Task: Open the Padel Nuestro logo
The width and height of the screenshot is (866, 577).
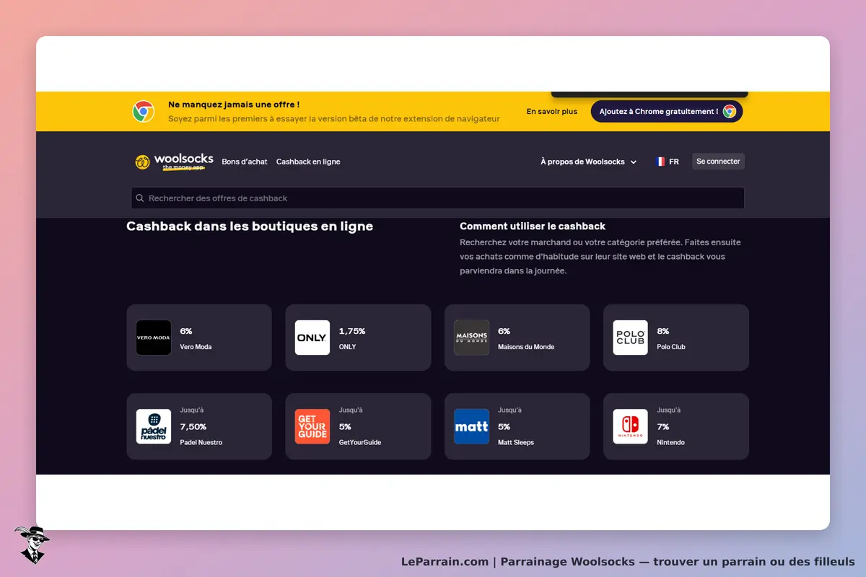Action: pyautogui.click(x=154, y=426)
